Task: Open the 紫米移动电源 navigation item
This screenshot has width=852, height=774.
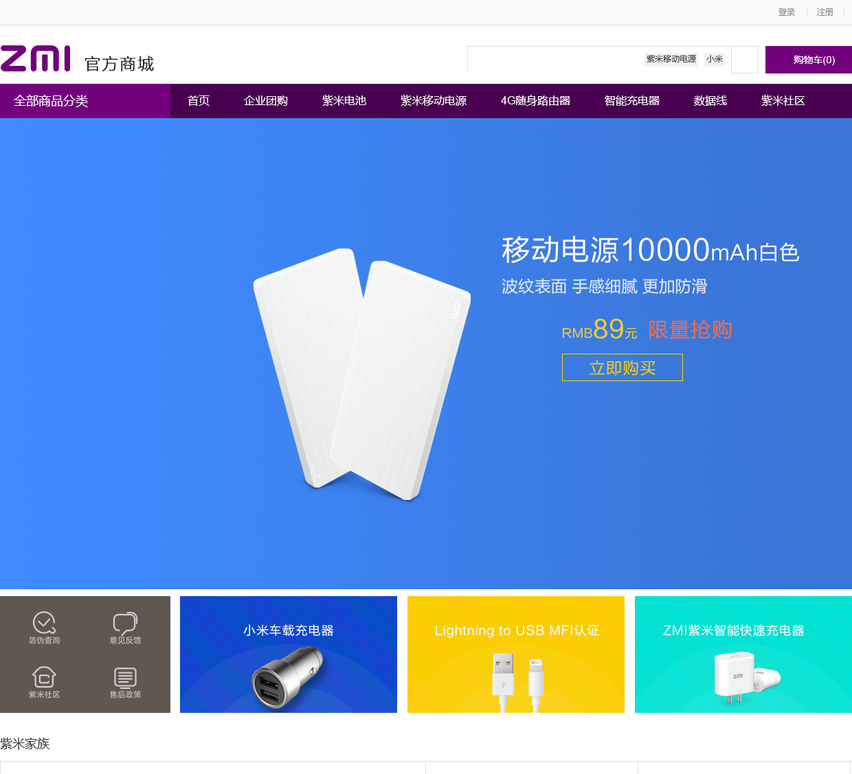Action: (434, 101)
